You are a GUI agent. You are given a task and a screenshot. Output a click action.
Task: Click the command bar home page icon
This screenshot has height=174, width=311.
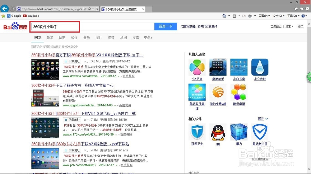224,16
